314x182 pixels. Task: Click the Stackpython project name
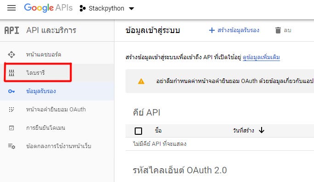tap(106, 8)
